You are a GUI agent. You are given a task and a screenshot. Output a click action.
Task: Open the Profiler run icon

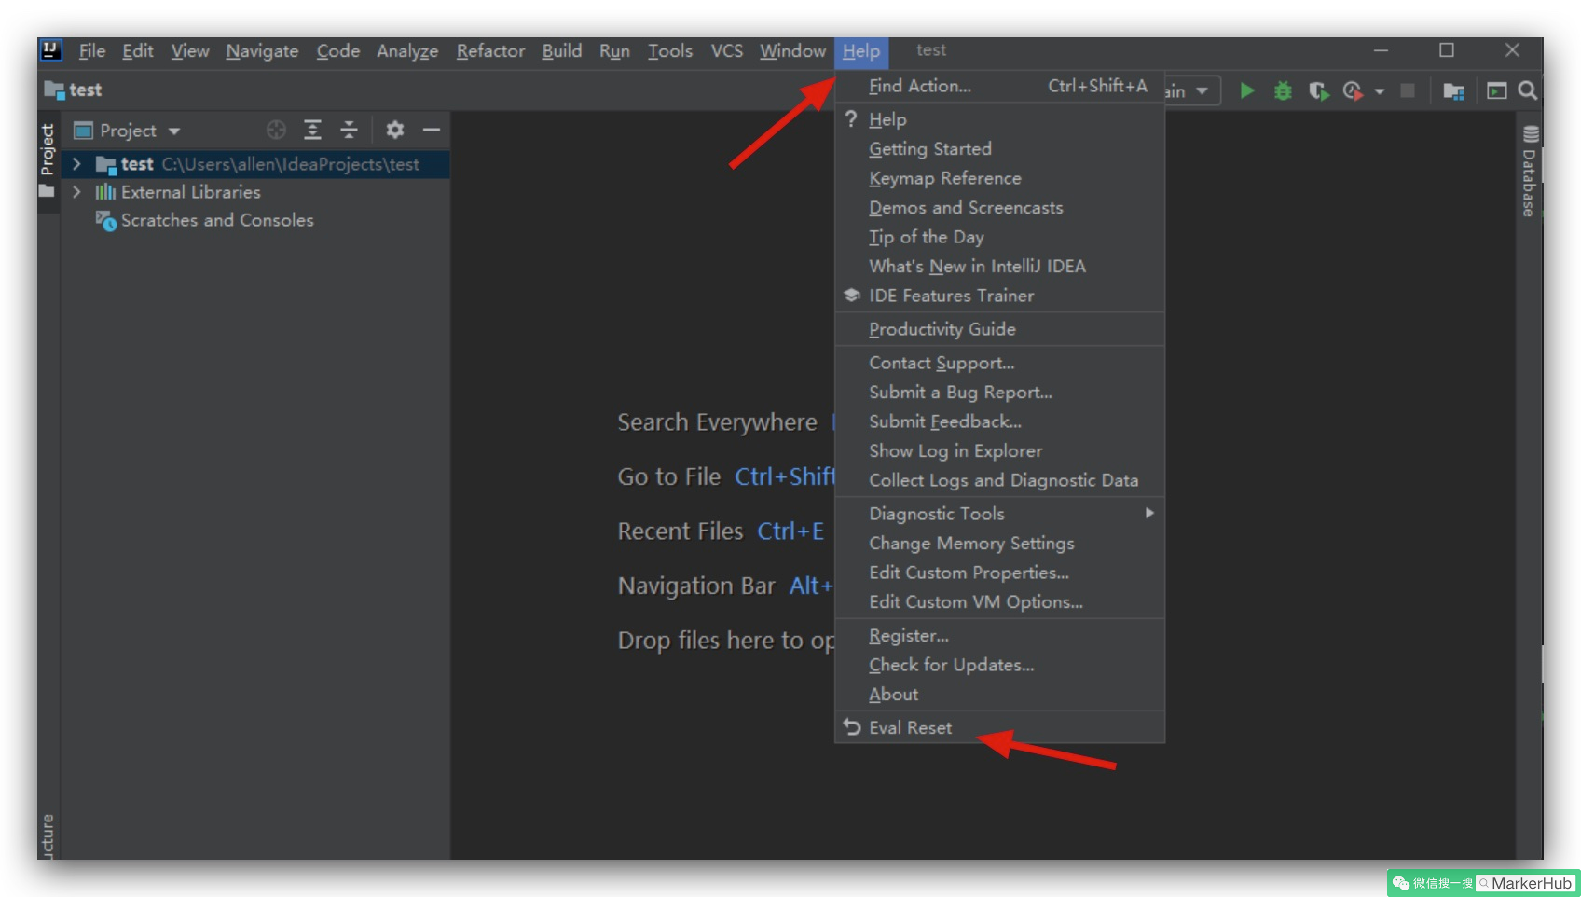tap(1353, 90)
